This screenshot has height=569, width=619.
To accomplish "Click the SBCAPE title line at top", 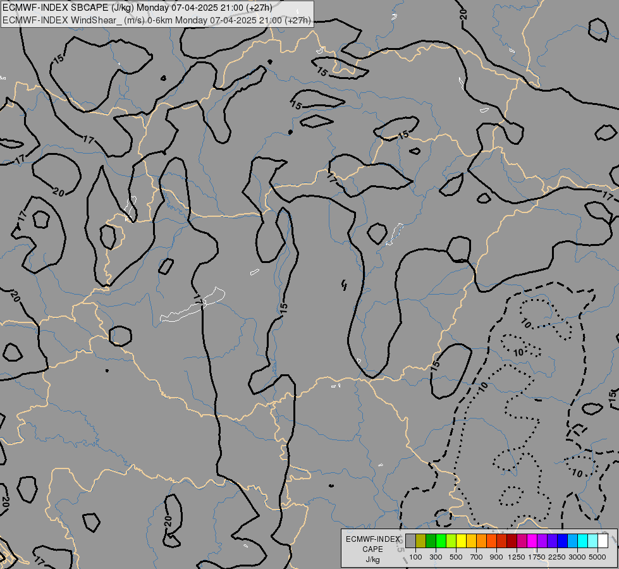I will [x=137, y=8].
